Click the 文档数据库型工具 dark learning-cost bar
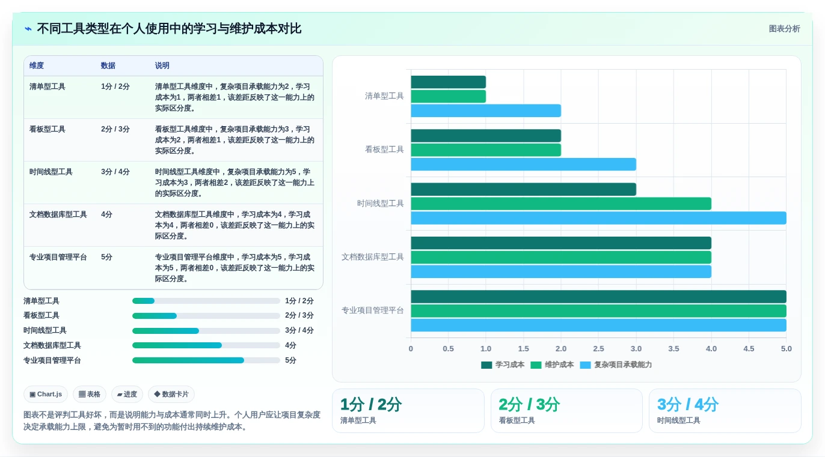Screen dimensions: 825x457 click(561, 243)
